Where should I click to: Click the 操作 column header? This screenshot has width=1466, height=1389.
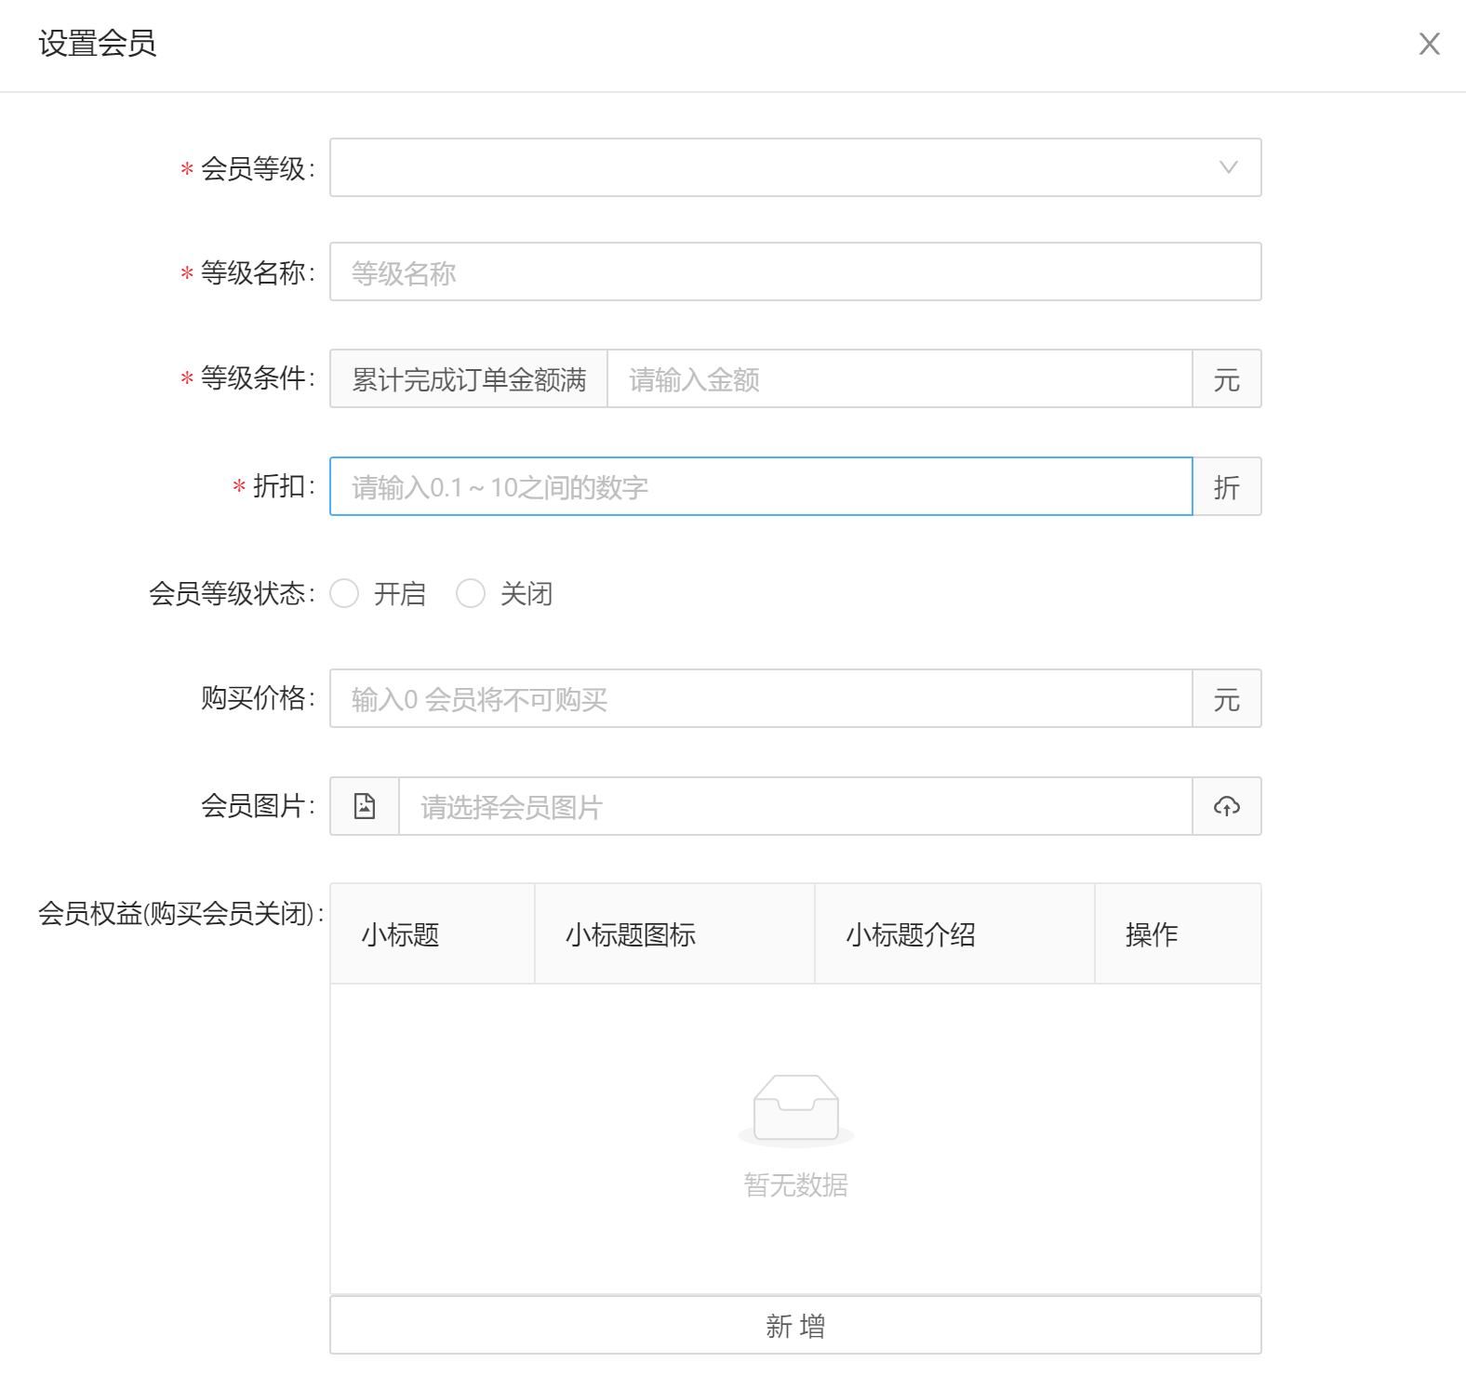click(1152, 934)
